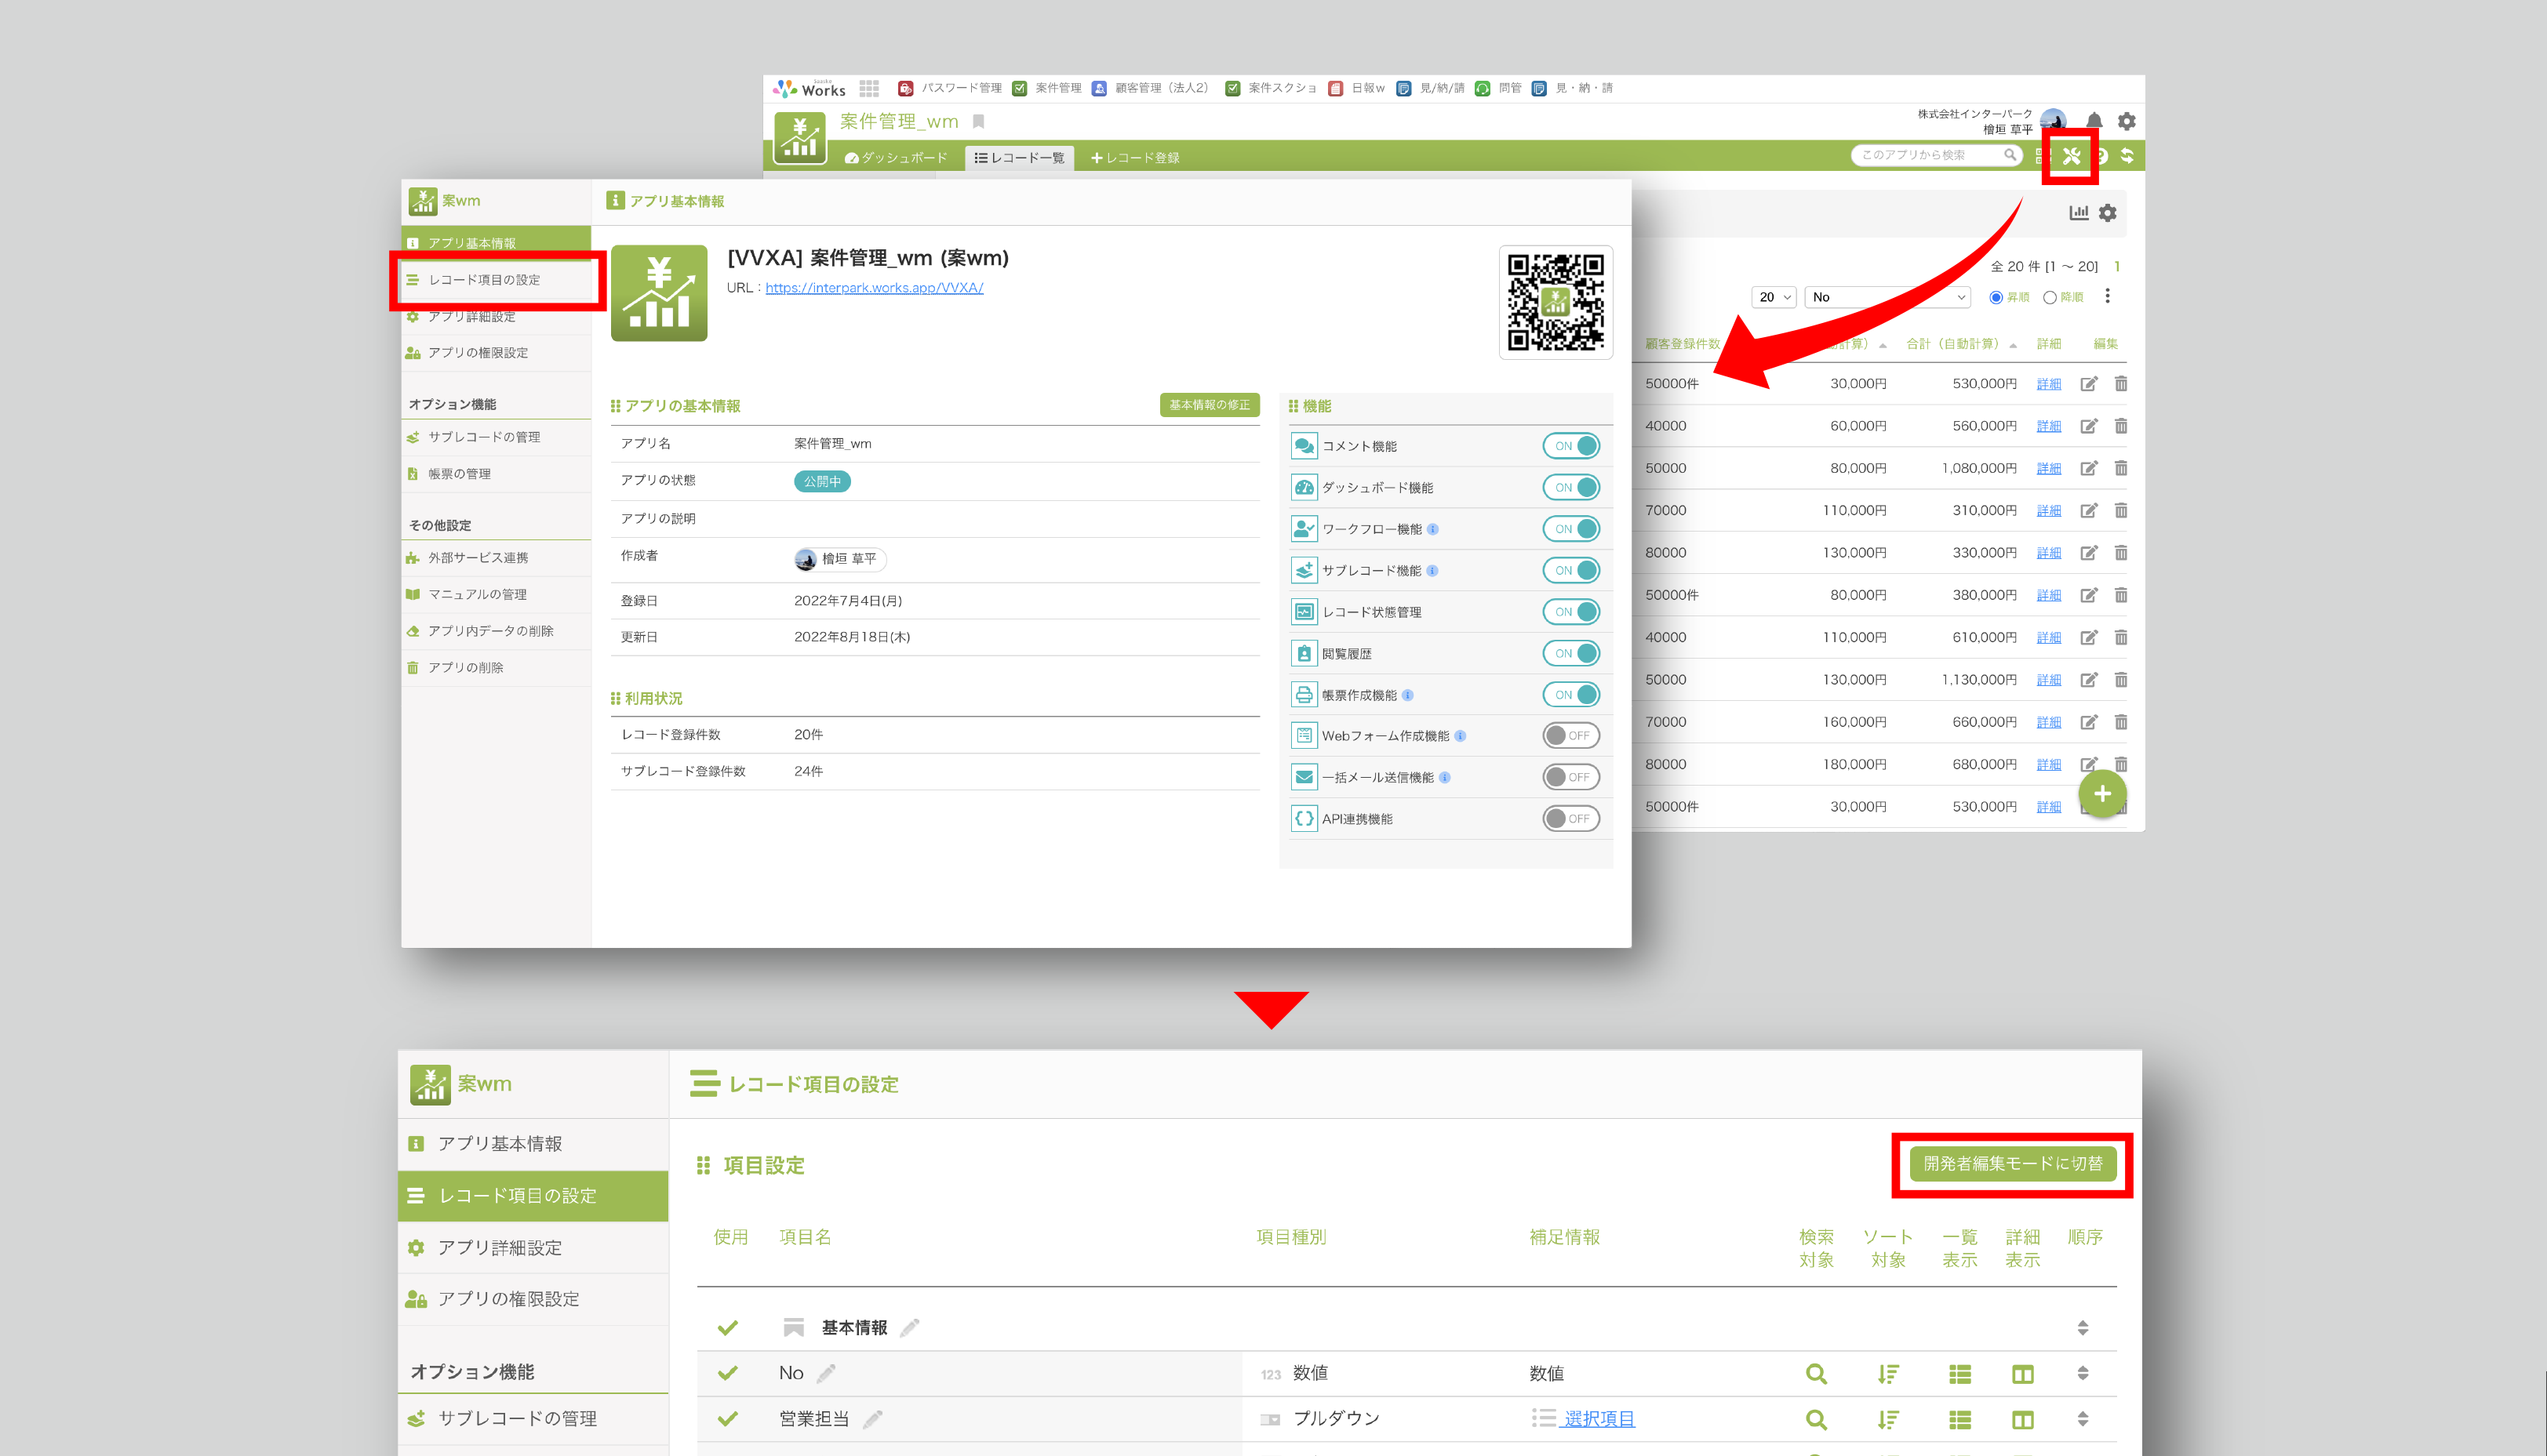Select the 降順 radio button
The image size is (2547, 1456).
(x=2049, y=298)
